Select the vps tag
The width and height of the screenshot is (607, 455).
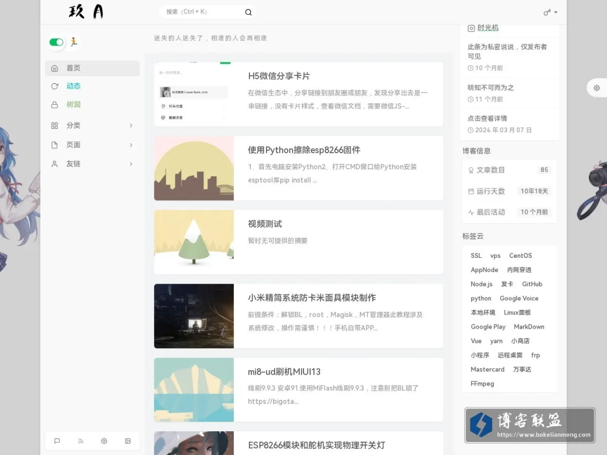tap(495, 256)
